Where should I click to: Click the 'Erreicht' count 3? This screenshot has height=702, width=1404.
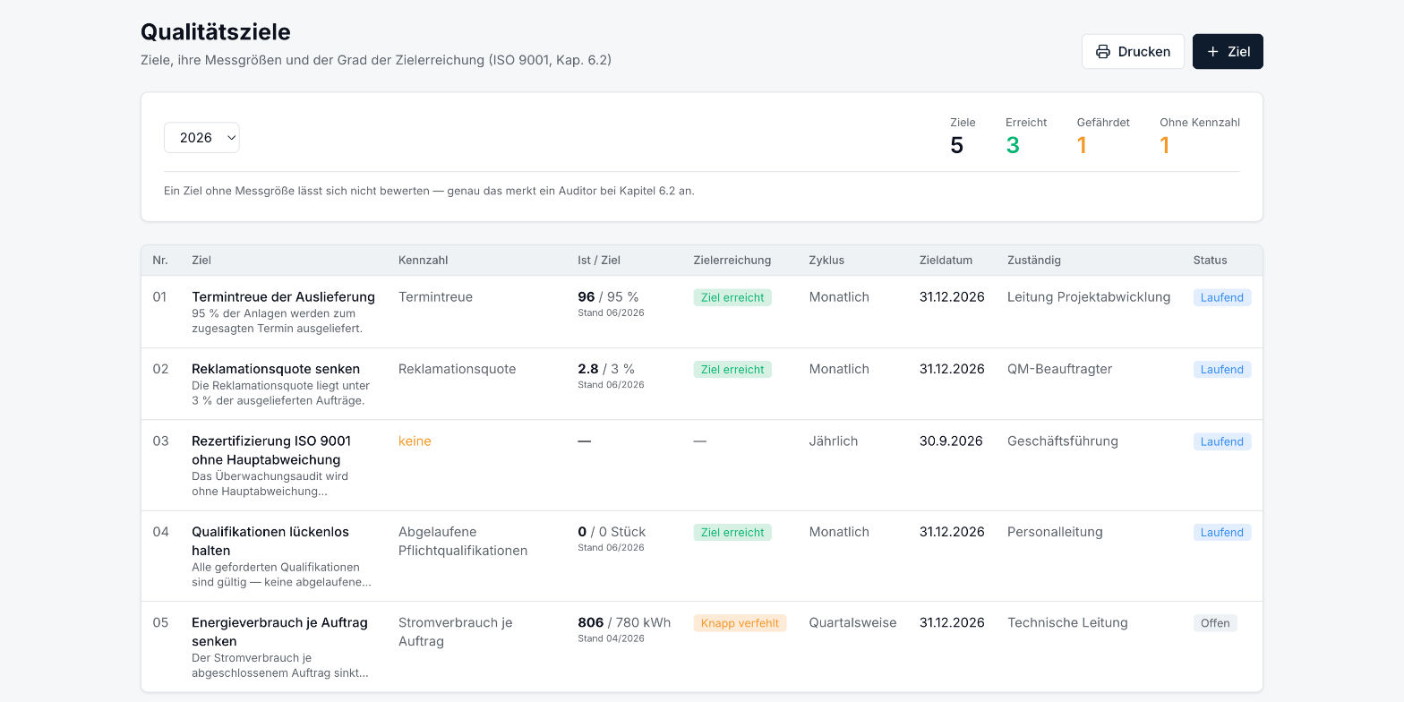click(x=1013, y=145)
